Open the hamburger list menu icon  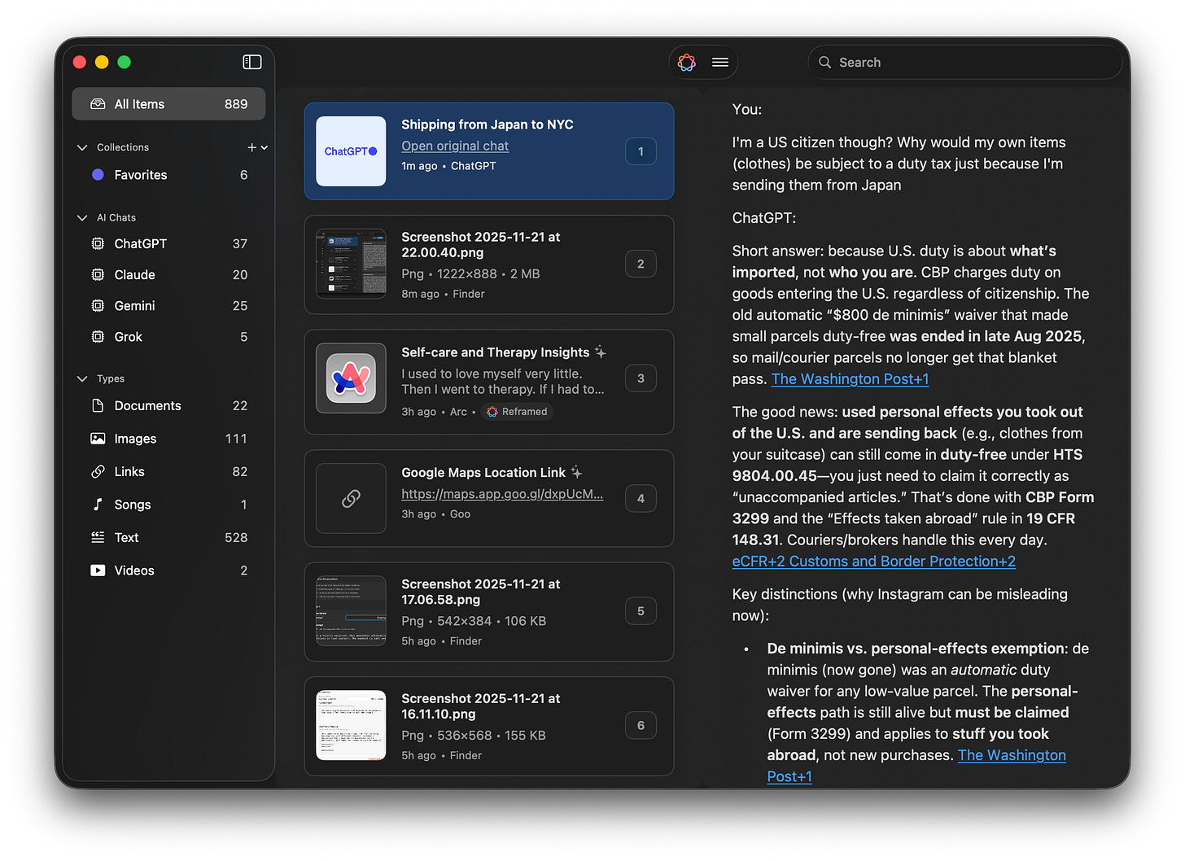click(x=720, y=62)
